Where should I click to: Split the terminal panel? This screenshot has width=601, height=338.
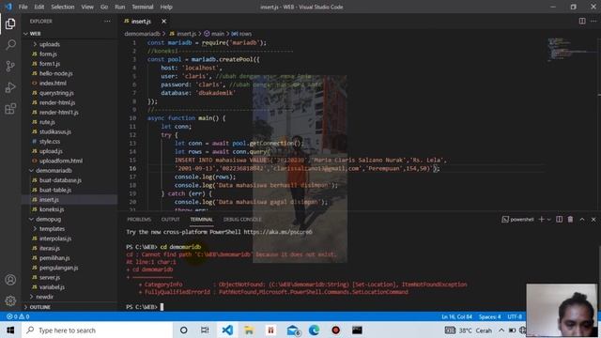[x=560, y=219]
